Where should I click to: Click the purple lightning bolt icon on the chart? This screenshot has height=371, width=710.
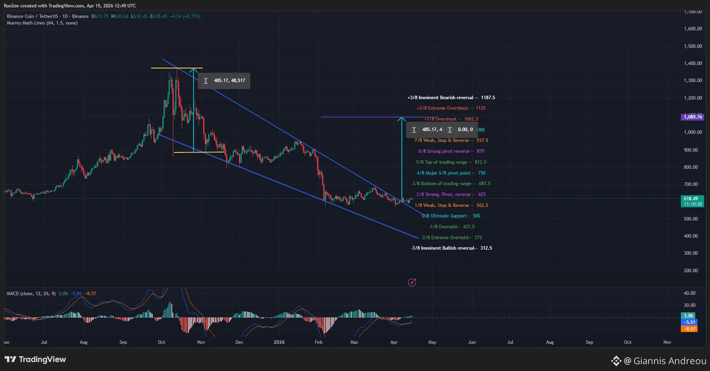[412, 282]
